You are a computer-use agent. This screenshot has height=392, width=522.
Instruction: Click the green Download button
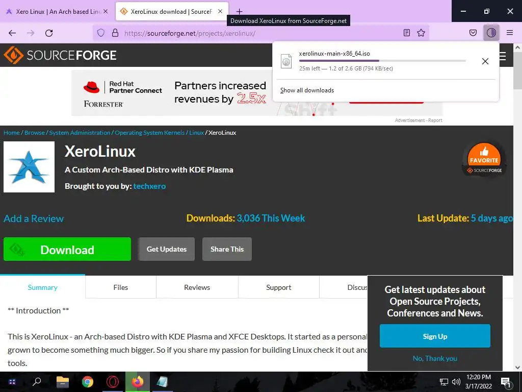pyautogui.click(x=67, y=249)
